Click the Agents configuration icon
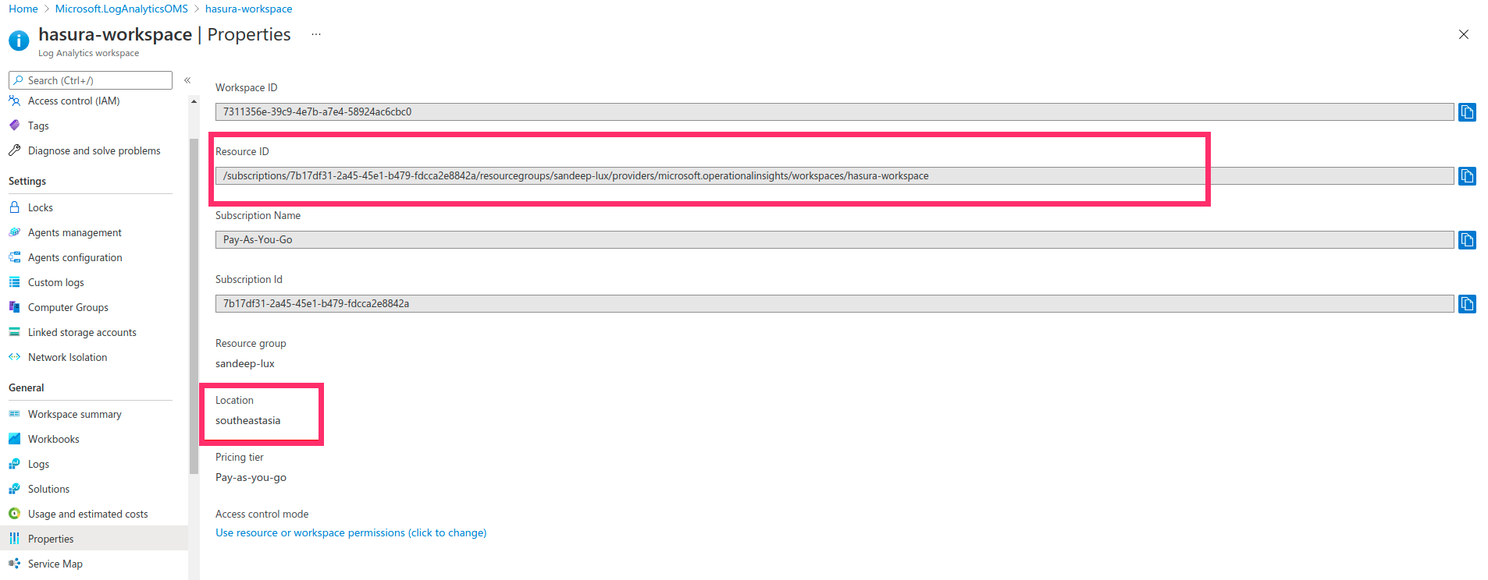1488x580 pixels. click(x=14, y=257)
